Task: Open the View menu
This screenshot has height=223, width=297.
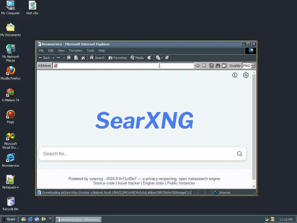Action: coord(61,51)
